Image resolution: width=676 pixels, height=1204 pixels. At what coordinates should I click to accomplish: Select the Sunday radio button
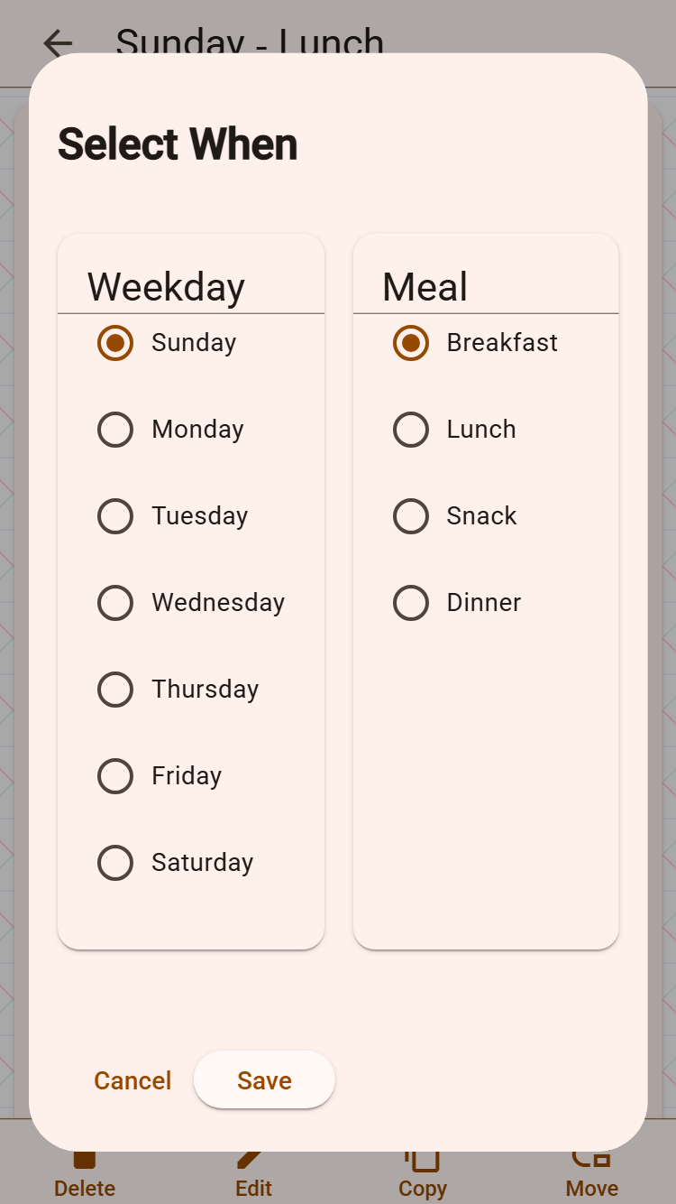(x=115, y=343)
